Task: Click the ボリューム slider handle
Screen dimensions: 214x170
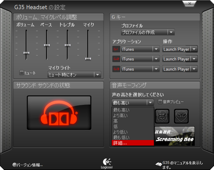Action: 26,53
